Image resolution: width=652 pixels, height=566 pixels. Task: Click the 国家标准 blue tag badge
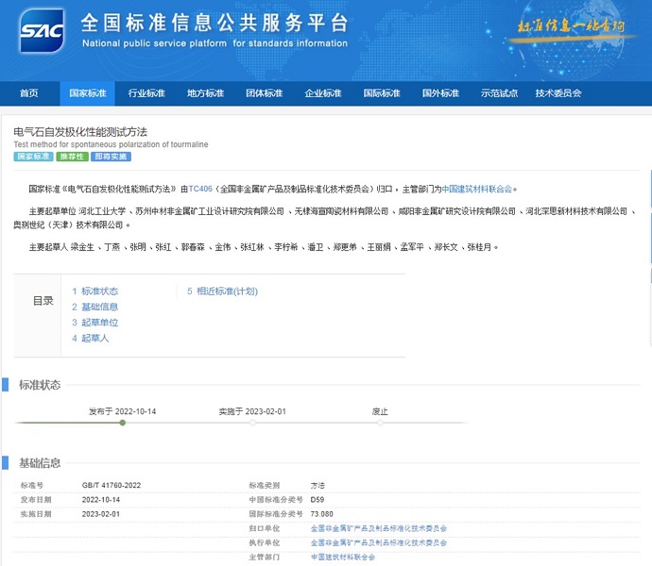point(33,157)
